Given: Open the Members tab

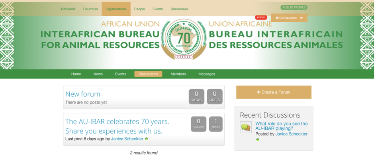Looking at the screenshot, I should pos(178,74).
